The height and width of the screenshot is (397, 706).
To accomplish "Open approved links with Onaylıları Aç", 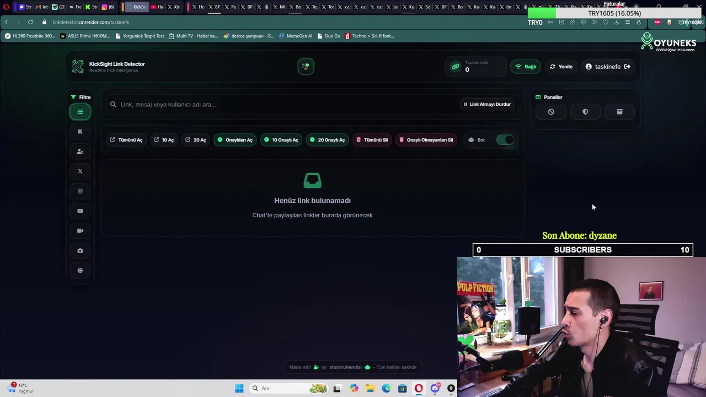I will click(x=235, y=140).
